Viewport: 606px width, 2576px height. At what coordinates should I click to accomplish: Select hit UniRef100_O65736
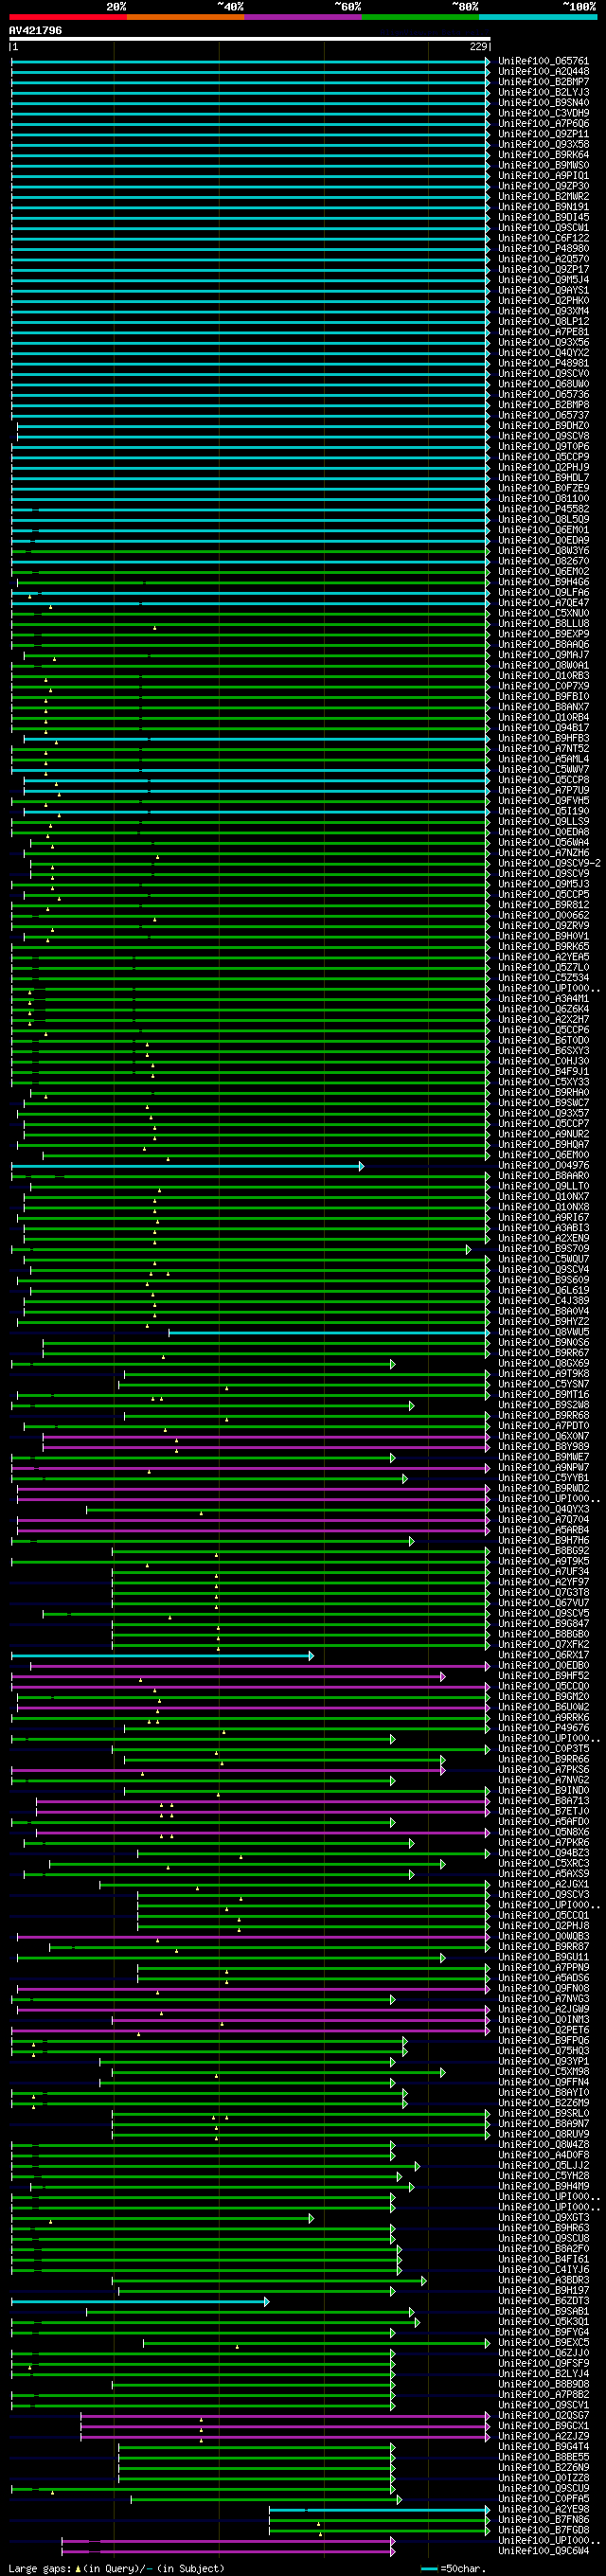(544, 394)
